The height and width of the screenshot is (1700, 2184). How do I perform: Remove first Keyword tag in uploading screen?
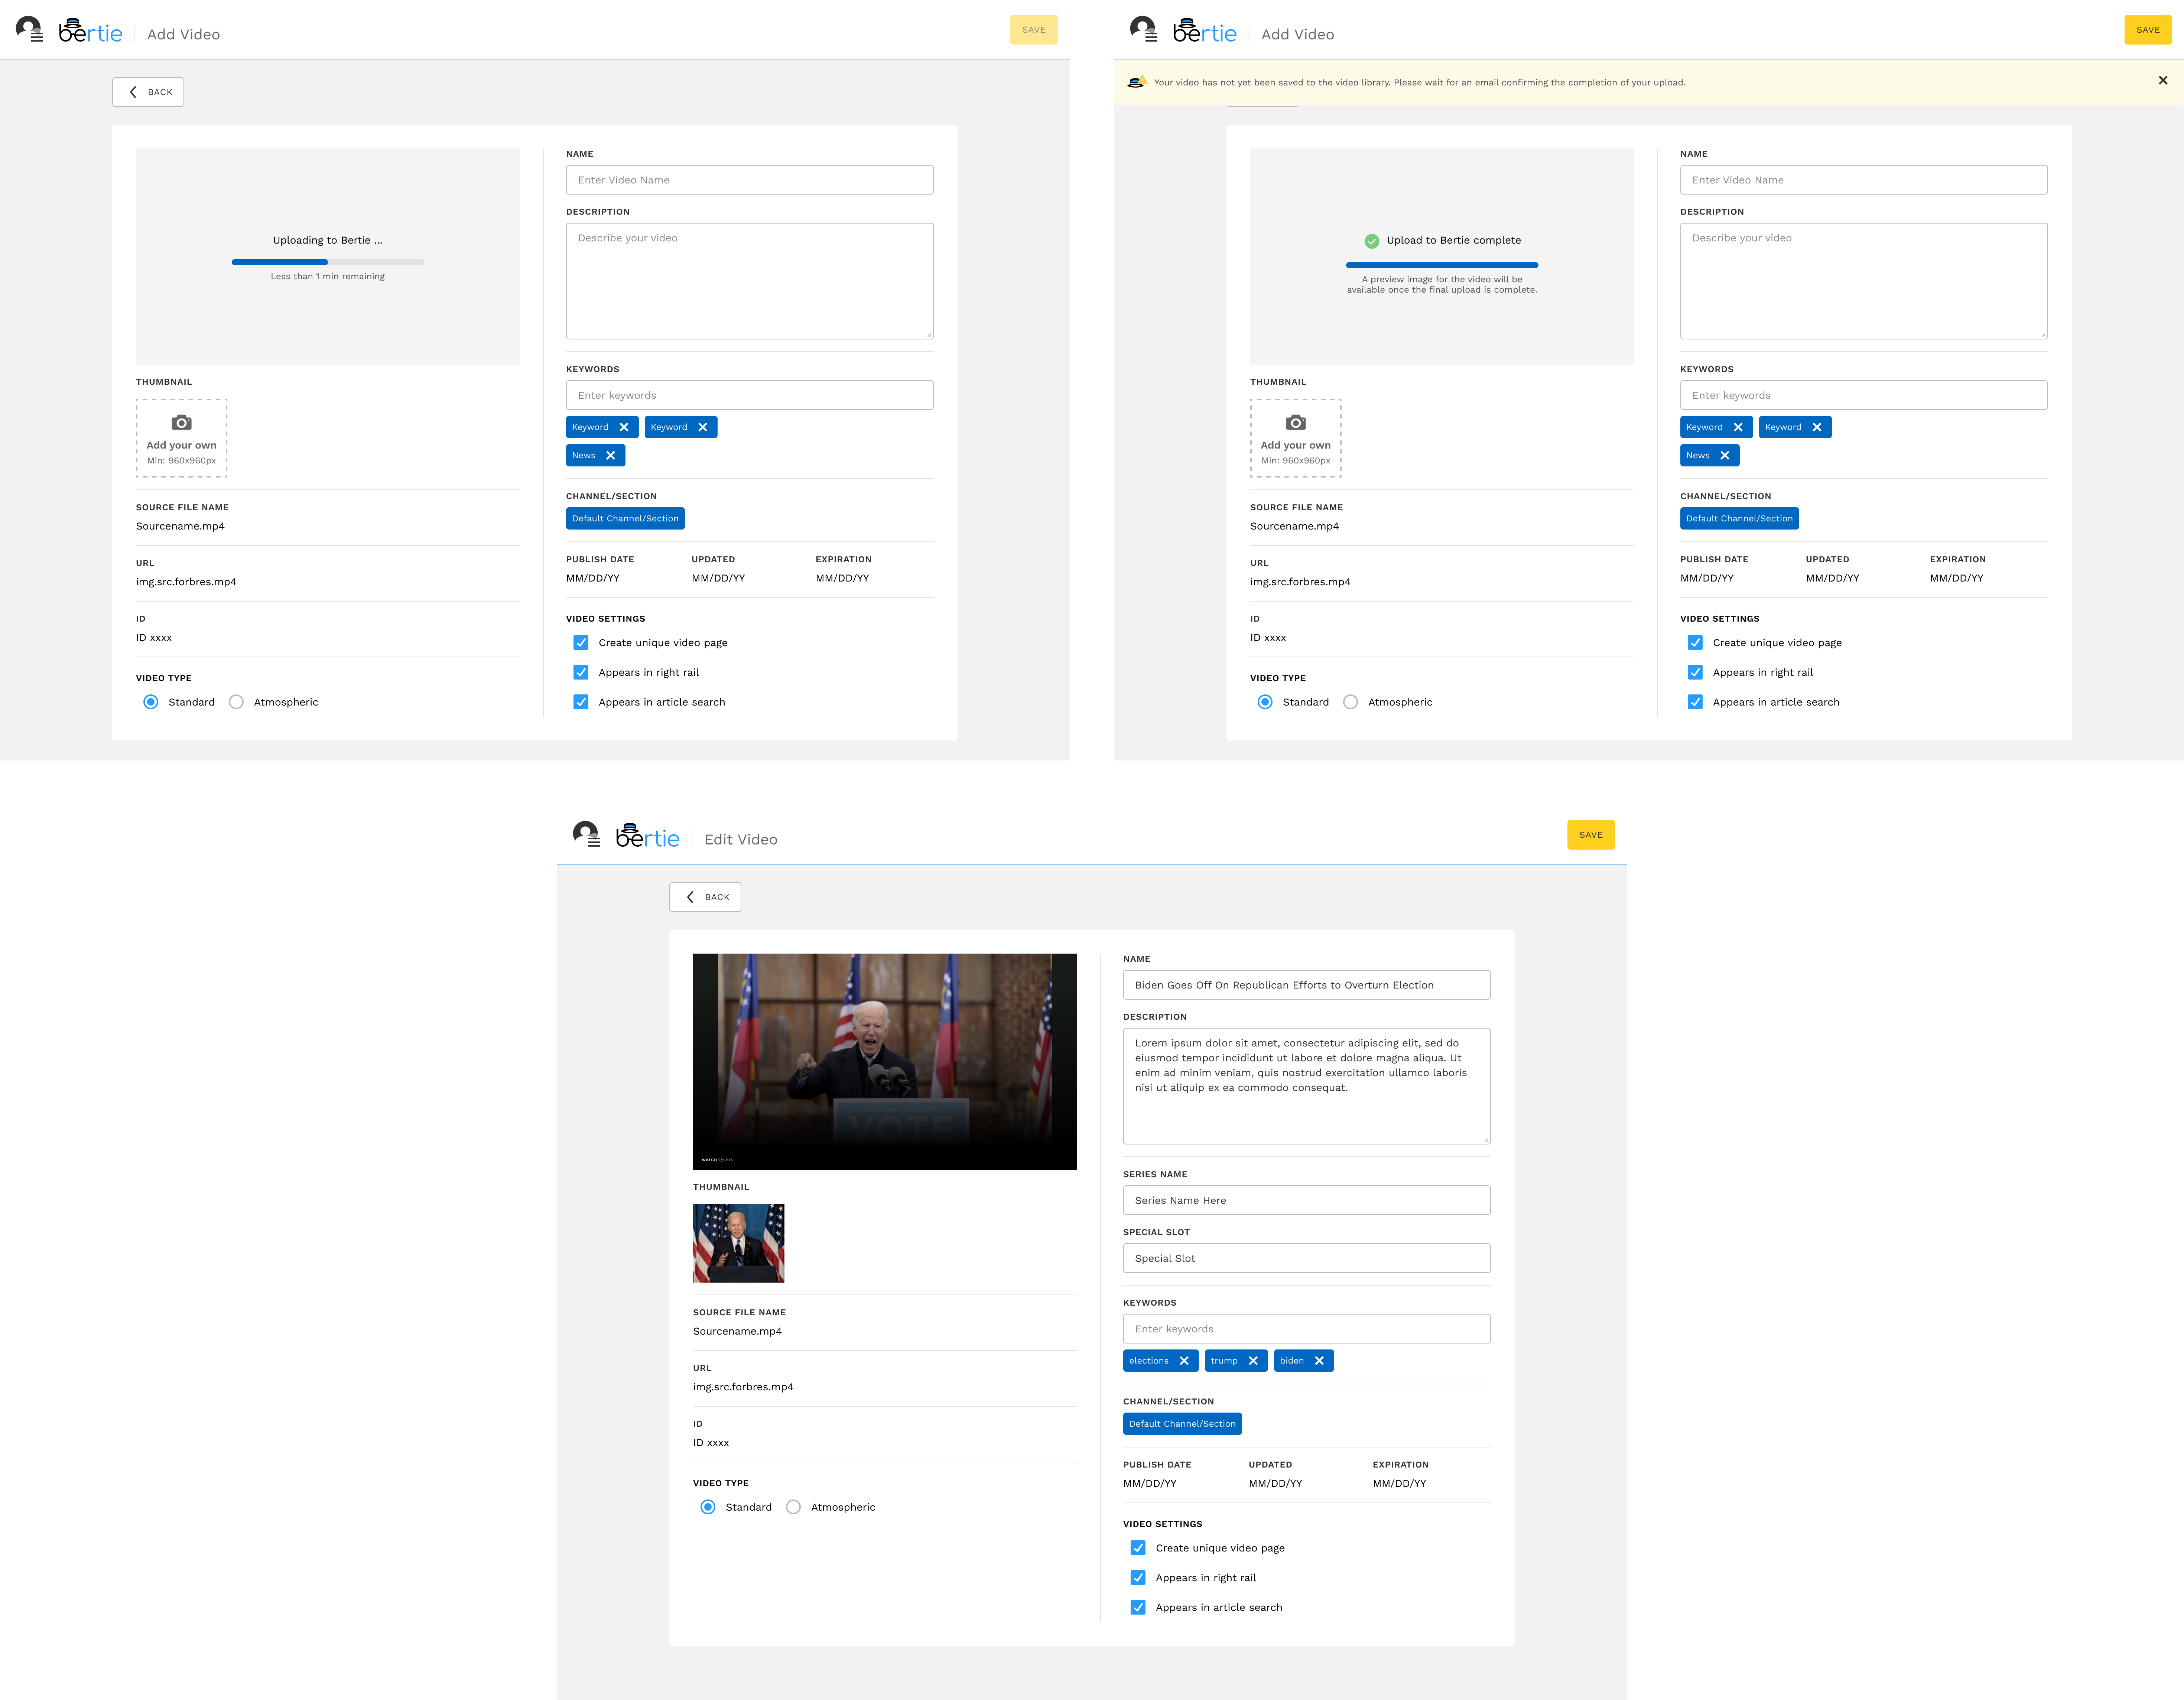click(x=624, y=427)
